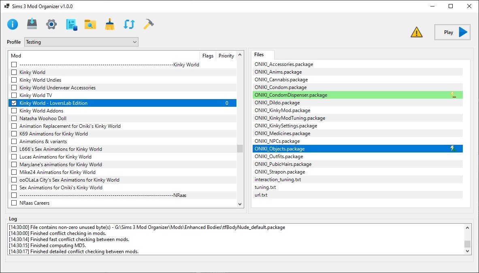Enable Natasha Woohoo Doll checkbox

coord(14,119)
